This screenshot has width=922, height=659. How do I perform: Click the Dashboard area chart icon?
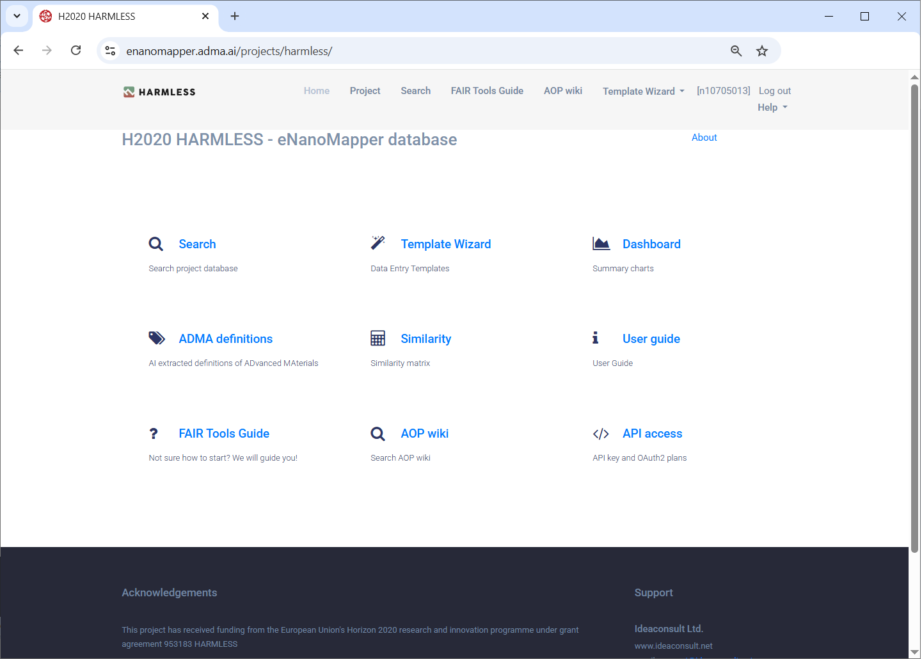pyautogui.click(x=601, y=244)
